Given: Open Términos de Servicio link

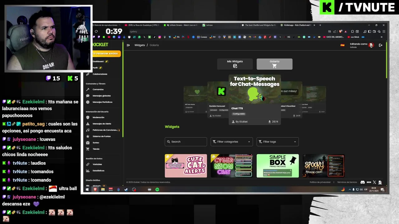Looking at the screenshot, I should [347, 182].
